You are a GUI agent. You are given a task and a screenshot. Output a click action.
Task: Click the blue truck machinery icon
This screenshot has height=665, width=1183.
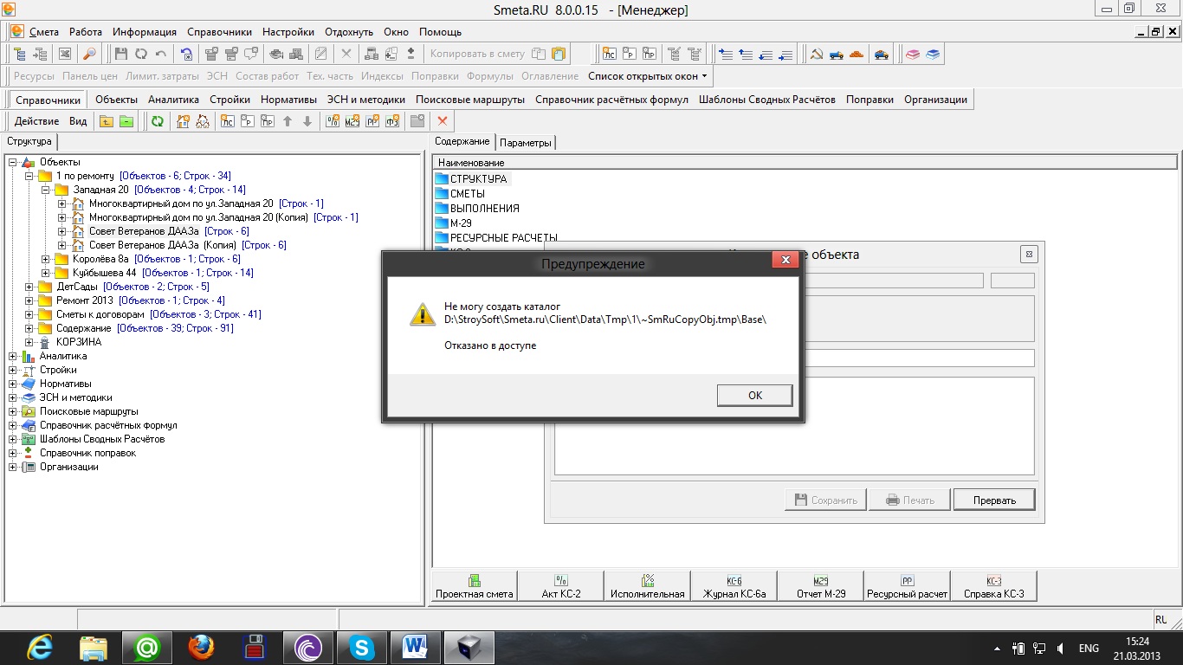pos(837,54)
